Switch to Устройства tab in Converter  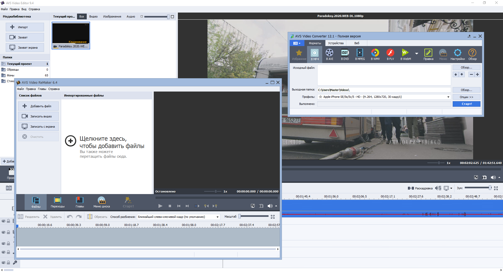pyautogui.click(x=336, y=43)
